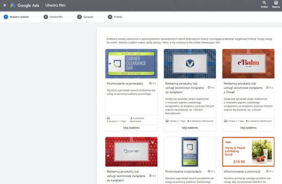Click the clock duration icon on Promowanie wyprzedaży

click(151, 83)
